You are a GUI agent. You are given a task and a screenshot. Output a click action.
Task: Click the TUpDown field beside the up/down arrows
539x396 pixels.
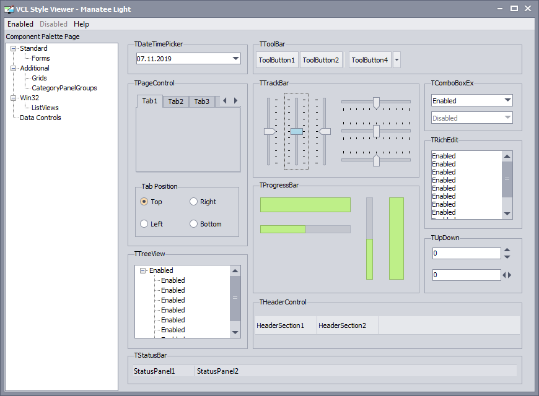tap(467, 254)
